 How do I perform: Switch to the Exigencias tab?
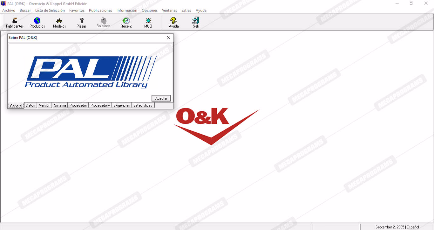[x=122, y=105]
